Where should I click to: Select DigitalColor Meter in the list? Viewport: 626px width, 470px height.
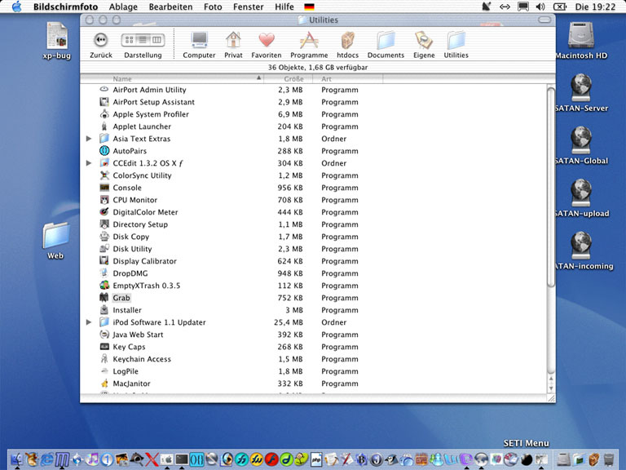313,212
